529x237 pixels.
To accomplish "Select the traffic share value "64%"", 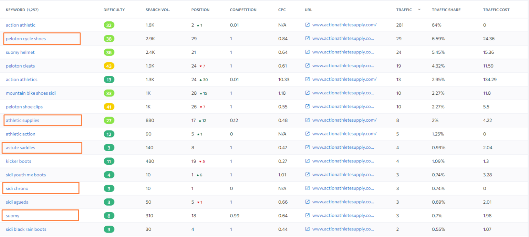I will (437, 25).
